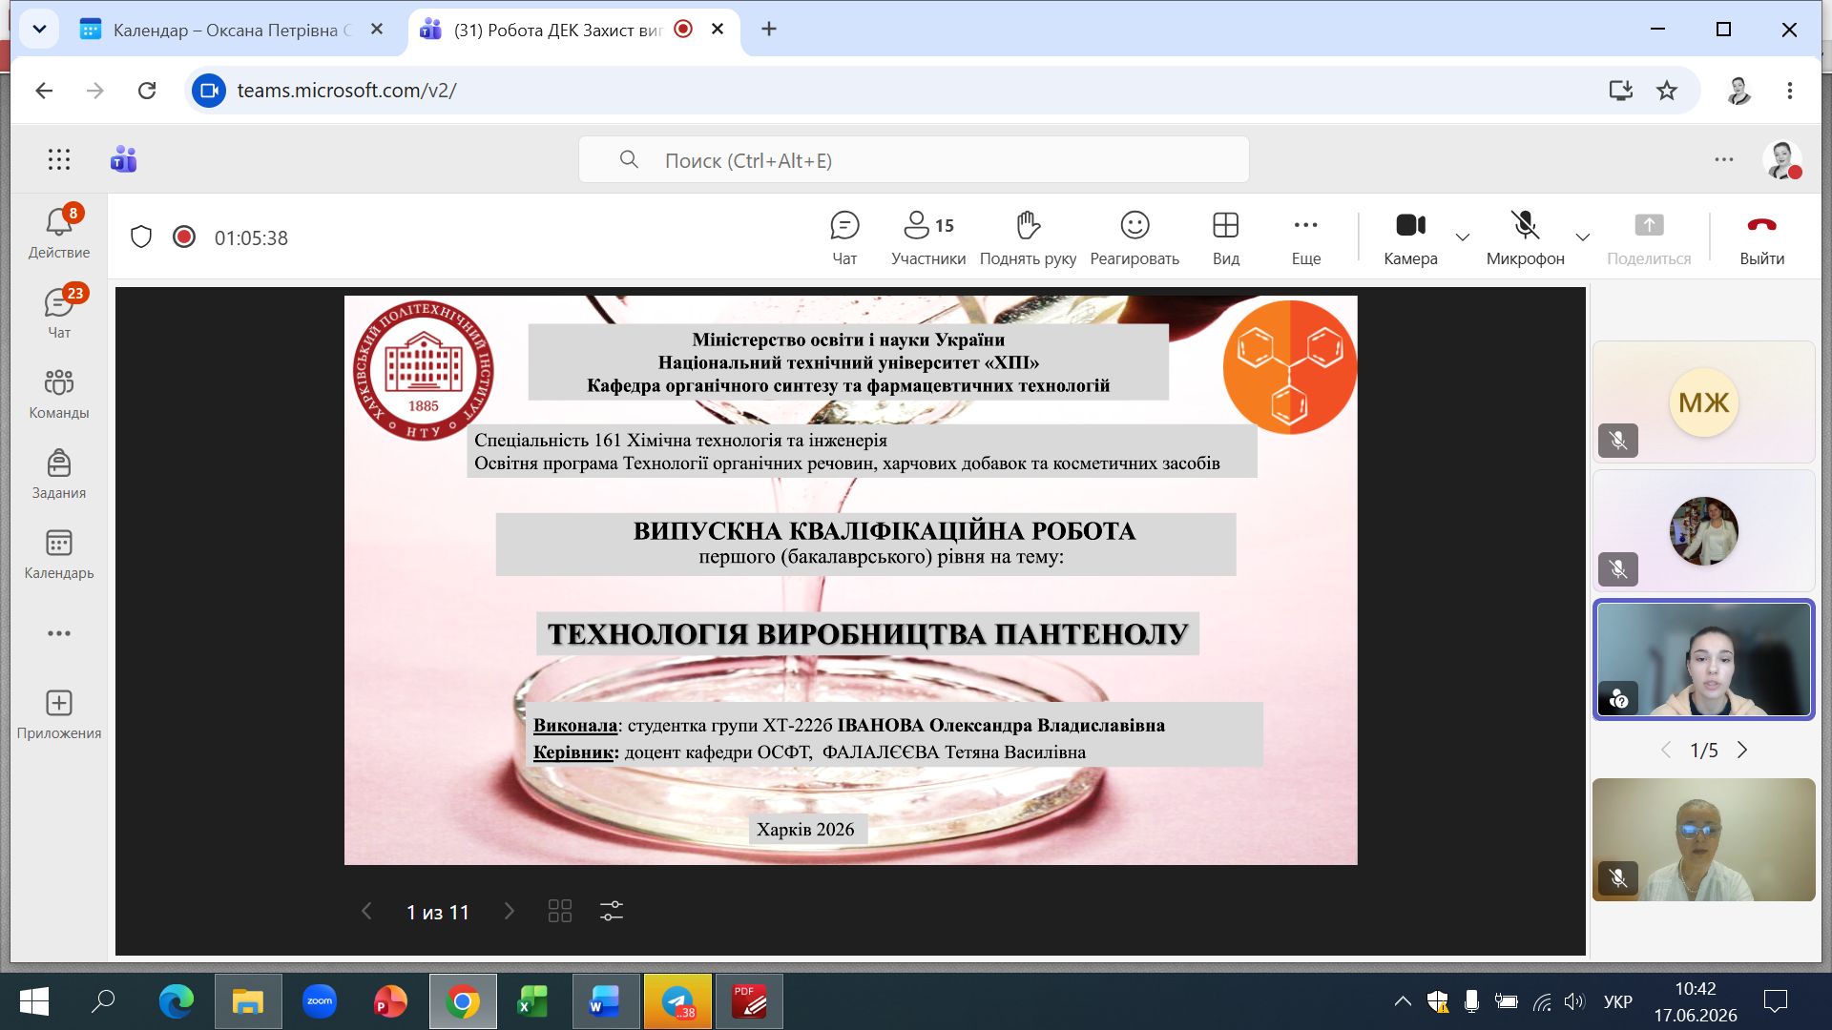
Task: Open the Chrome profile menu
Action: point(1738,91)
